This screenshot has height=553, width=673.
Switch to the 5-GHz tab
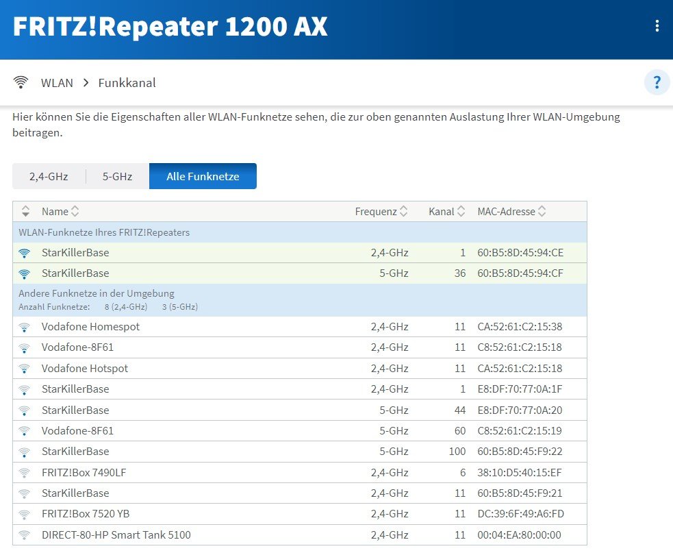pos(117,176)
